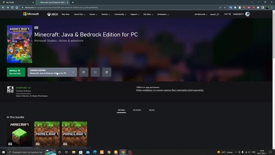Expand the Games menu
This screenshot has height=155, width=275.
coord(93,14)
